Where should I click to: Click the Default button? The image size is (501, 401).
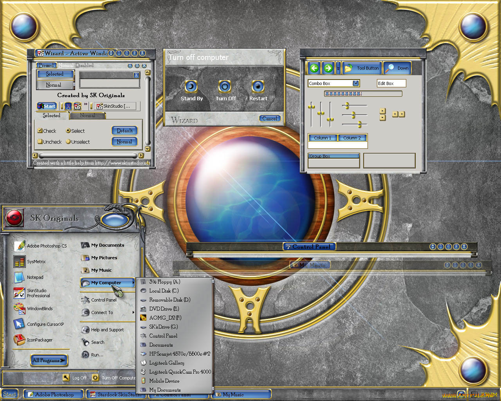click(124, 130)
